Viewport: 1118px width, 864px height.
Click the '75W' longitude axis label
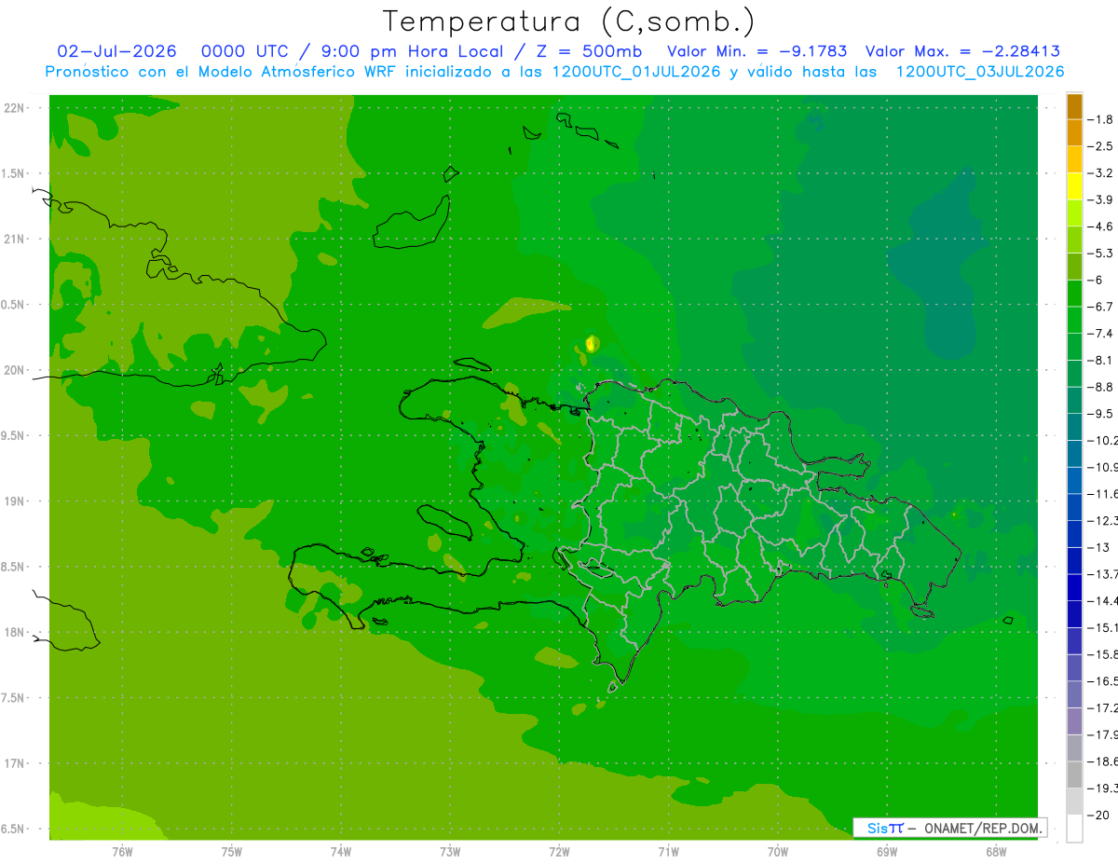click(x=232, y=852)
